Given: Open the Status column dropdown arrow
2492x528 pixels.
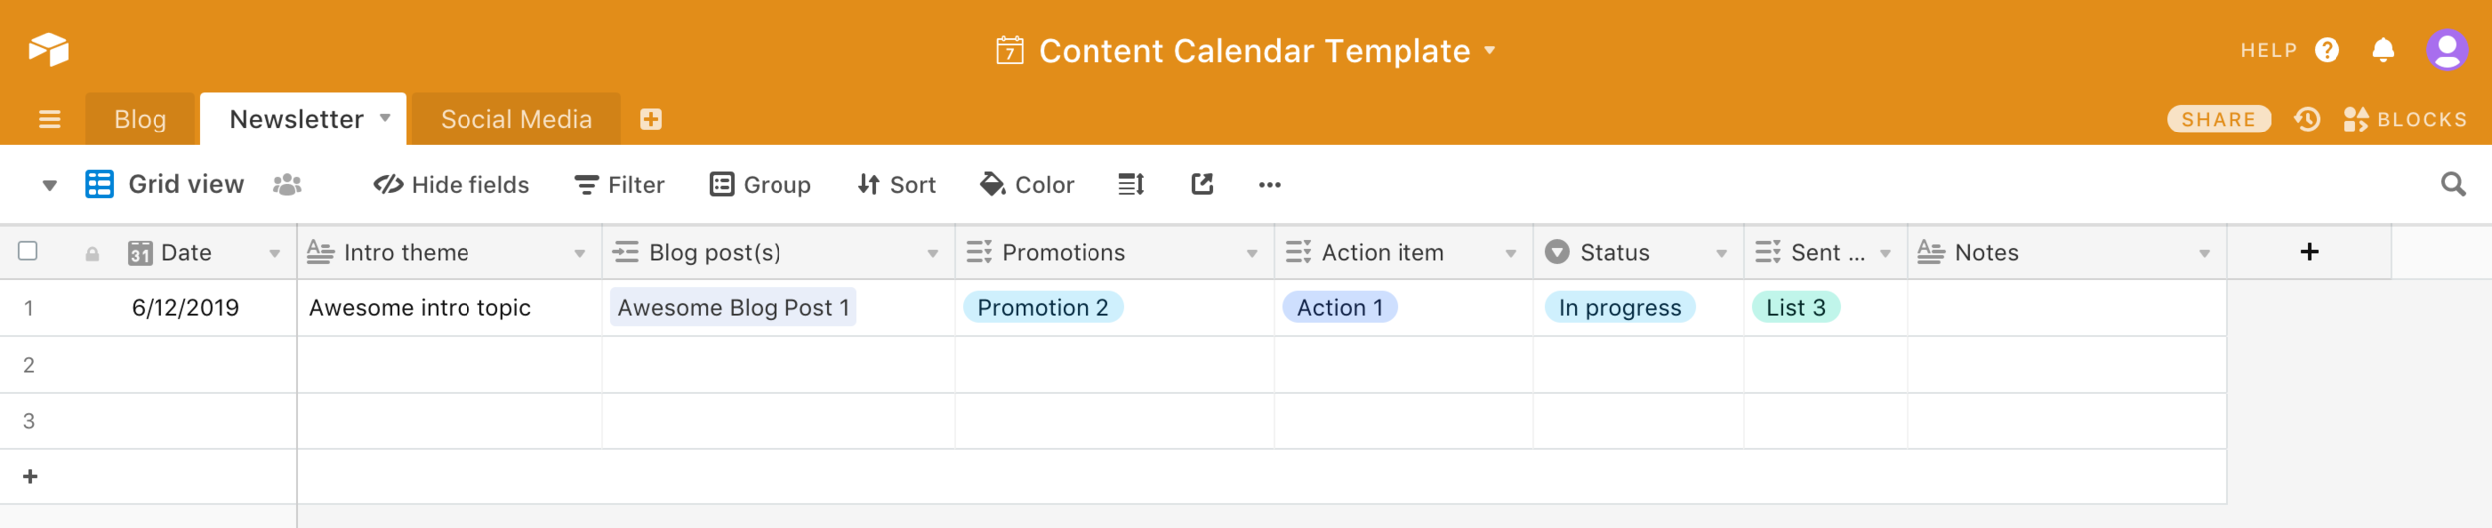Looking at the screenshot, I should [x=1721, y=254].
